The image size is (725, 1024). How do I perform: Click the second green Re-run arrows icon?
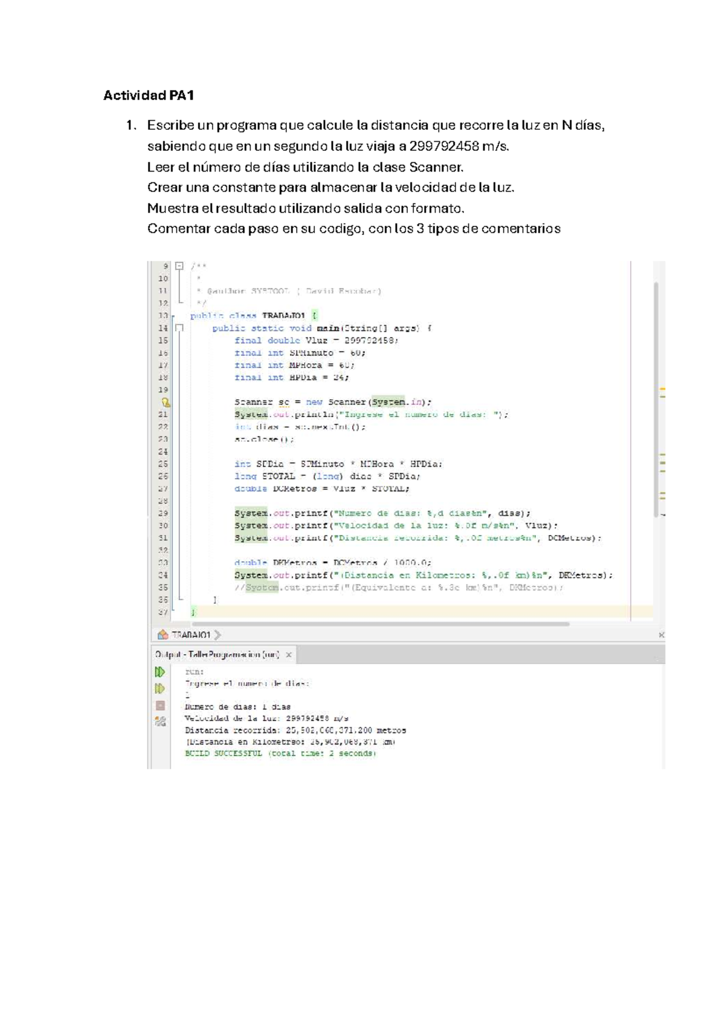coord(159,689)
